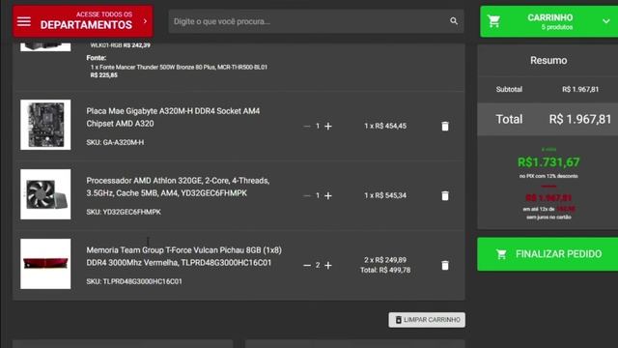Image resolution: width=618 pixels, height=348 pixels.
Task: Click the Resumo heading
Action: pos(548,60)
